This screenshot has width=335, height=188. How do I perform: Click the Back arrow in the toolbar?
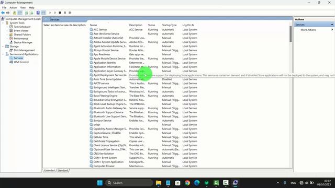[3, 13]
